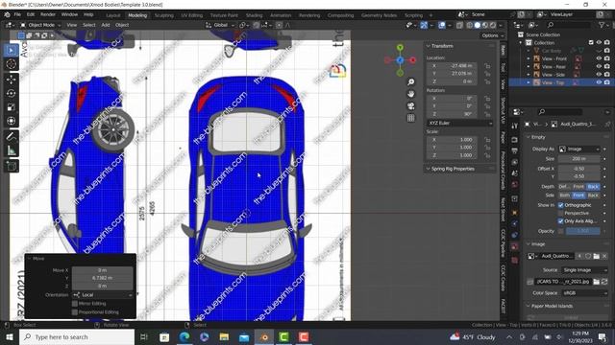Click the red X axis gizmo ball

point(412,59)
